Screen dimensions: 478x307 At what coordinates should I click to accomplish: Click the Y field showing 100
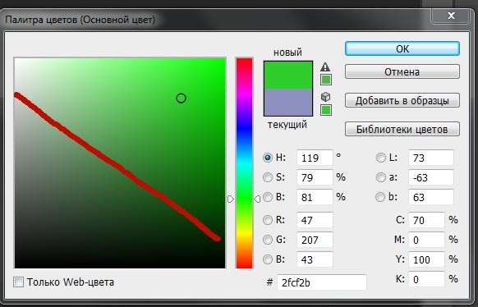pos(426,259)
